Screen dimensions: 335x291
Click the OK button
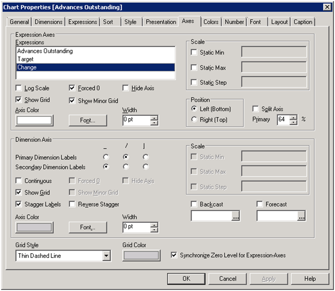tap(186, 279)
